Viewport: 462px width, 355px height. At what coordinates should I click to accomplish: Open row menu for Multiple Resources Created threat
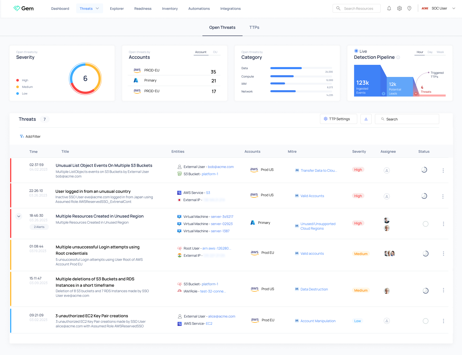pyautogui.click(x=444, y=224)
